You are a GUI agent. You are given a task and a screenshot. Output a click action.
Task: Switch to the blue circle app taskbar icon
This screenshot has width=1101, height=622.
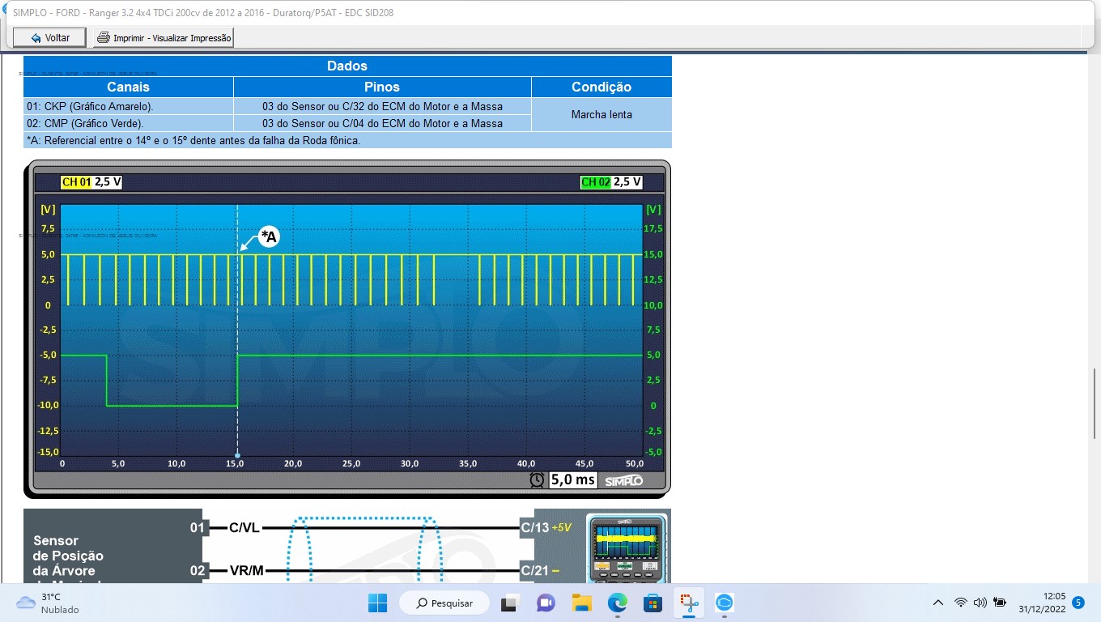point(725,603)
